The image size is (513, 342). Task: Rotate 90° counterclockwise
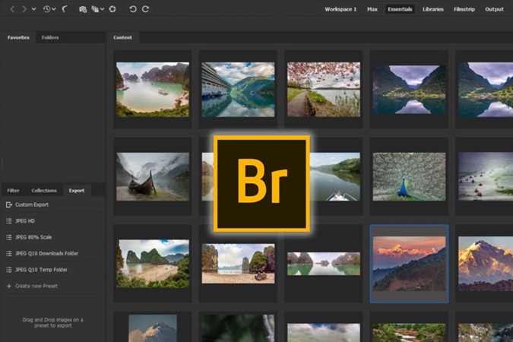coord(133,9)
